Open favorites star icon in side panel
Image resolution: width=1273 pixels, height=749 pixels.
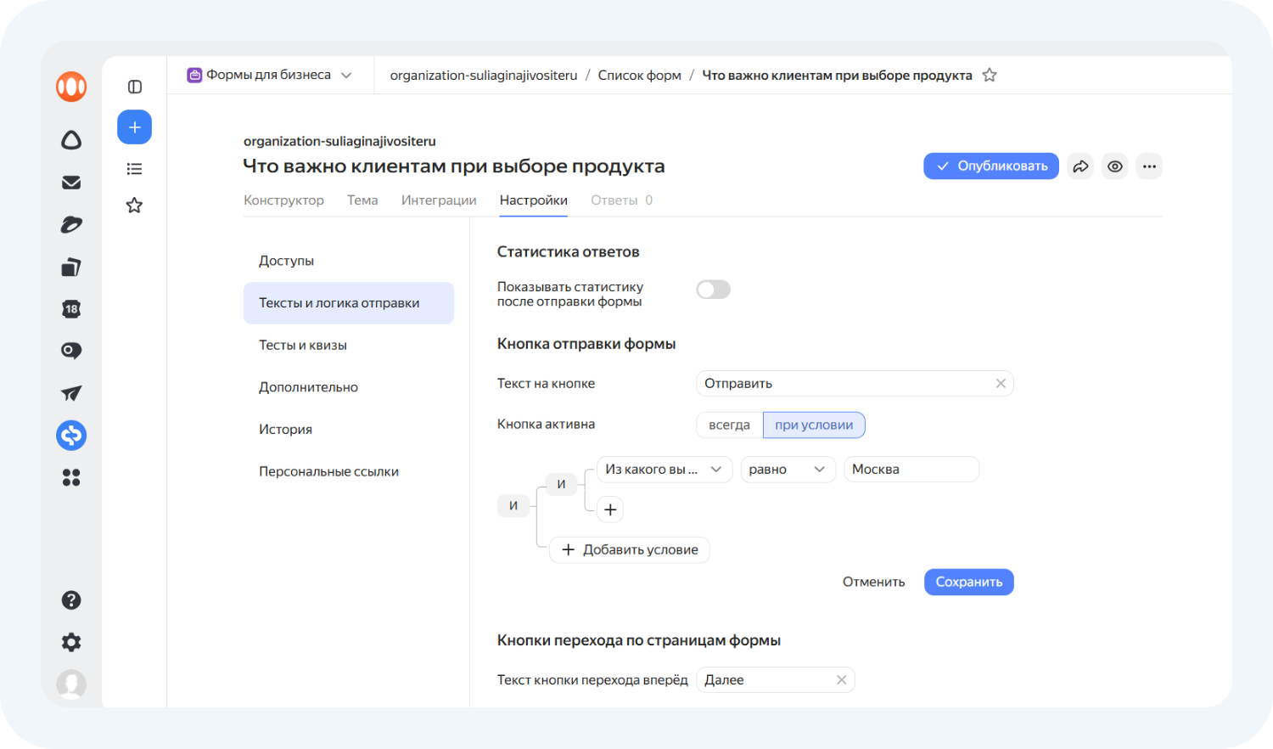135,206
